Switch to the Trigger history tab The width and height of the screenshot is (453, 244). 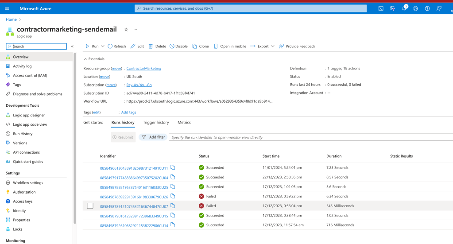tap(156, 122)
